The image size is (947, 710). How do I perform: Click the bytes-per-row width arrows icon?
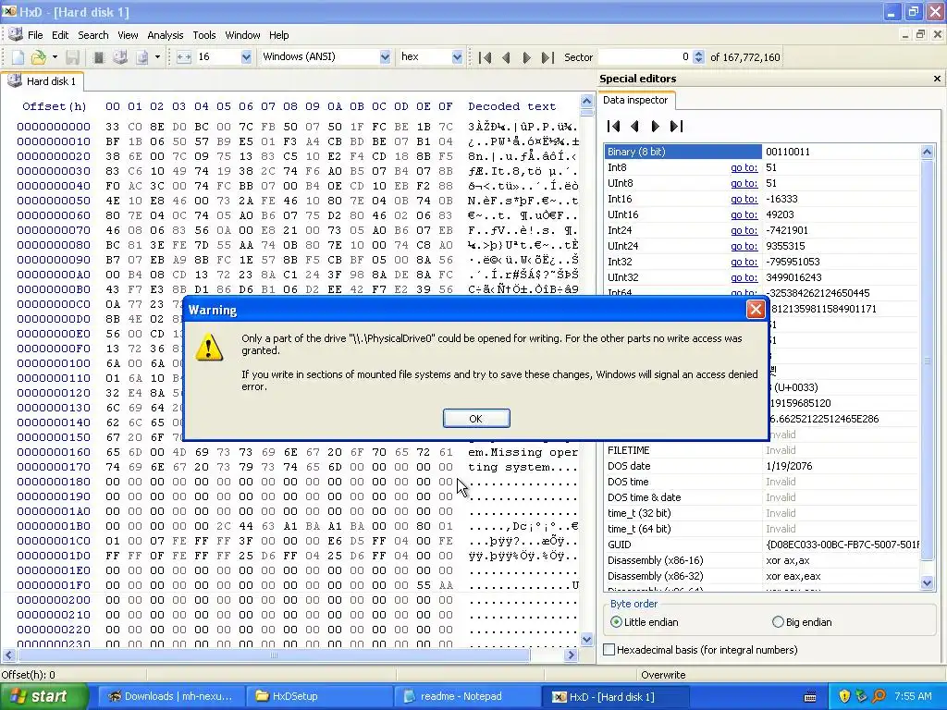(x=184, y=57)
